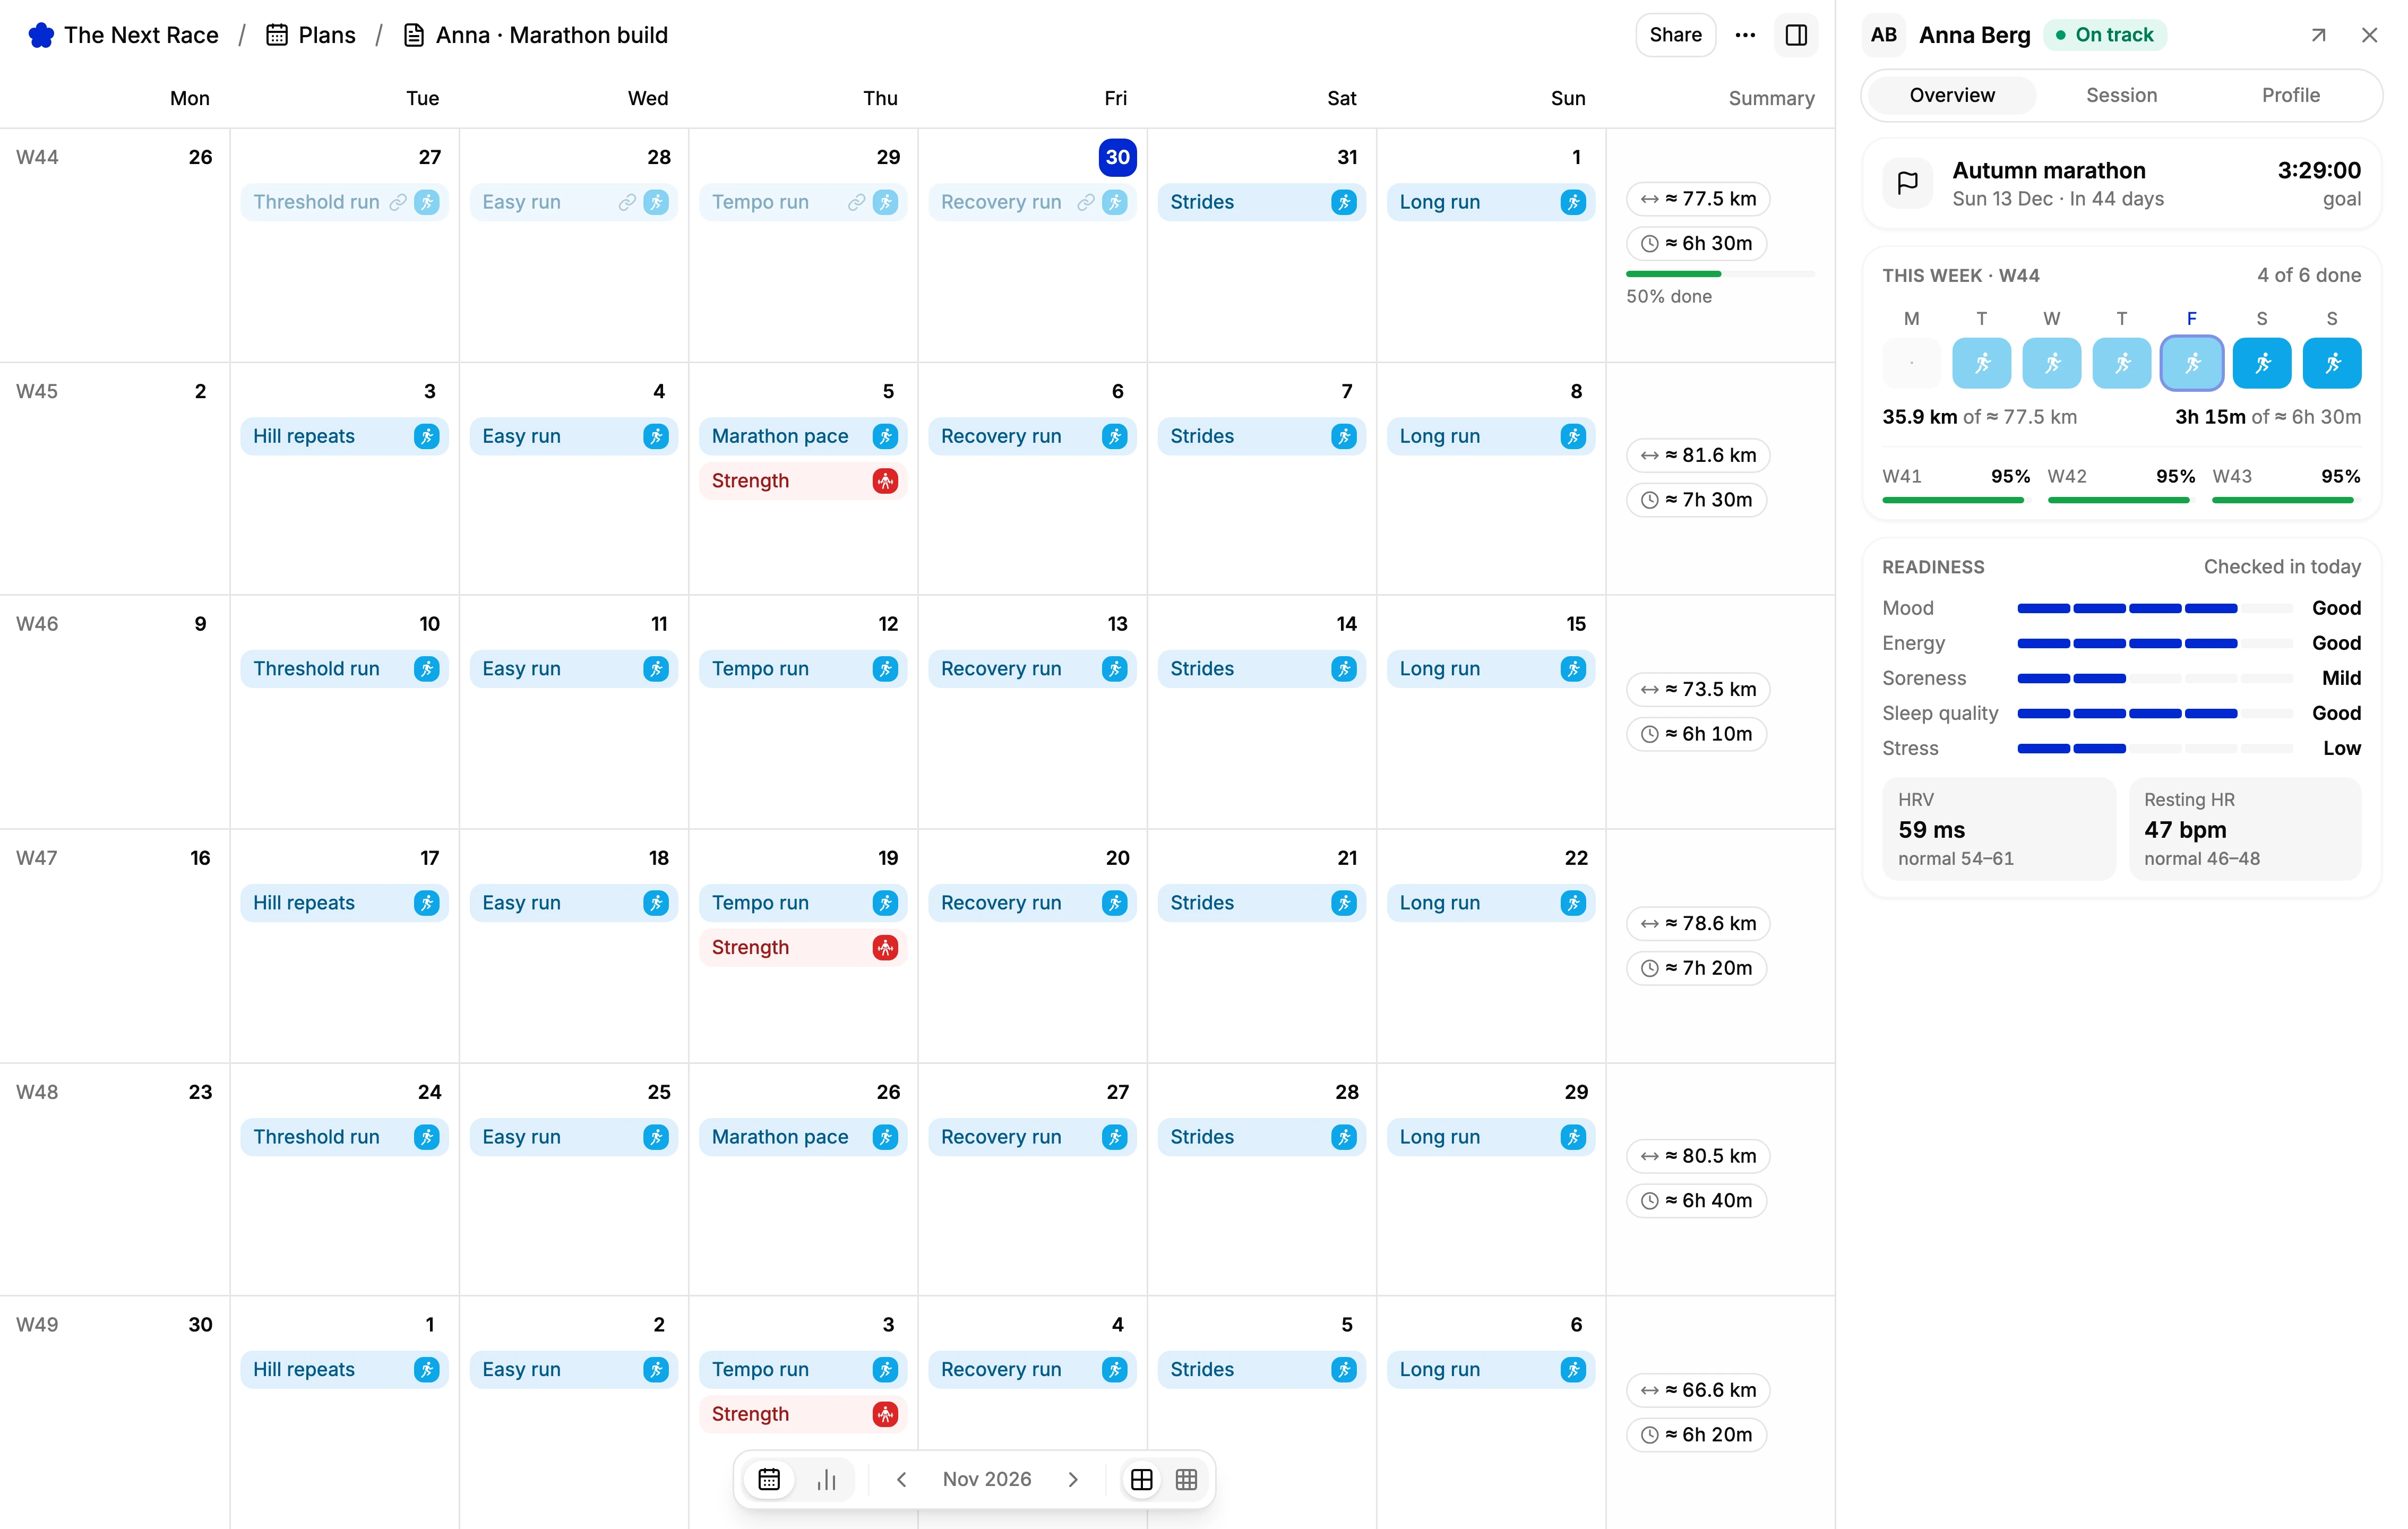Click link icon on Tempo run Thu 29
The image size is (2408, 1529).
click(x=856, y=202)
